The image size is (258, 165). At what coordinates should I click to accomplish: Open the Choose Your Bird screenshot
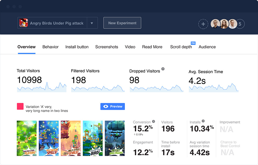pos(93,138)
